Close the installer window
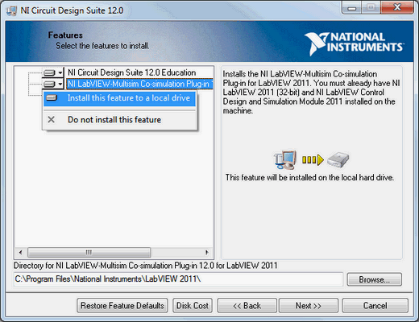The width and height of the screenshot is (419, 322). [x=397, y=7]
